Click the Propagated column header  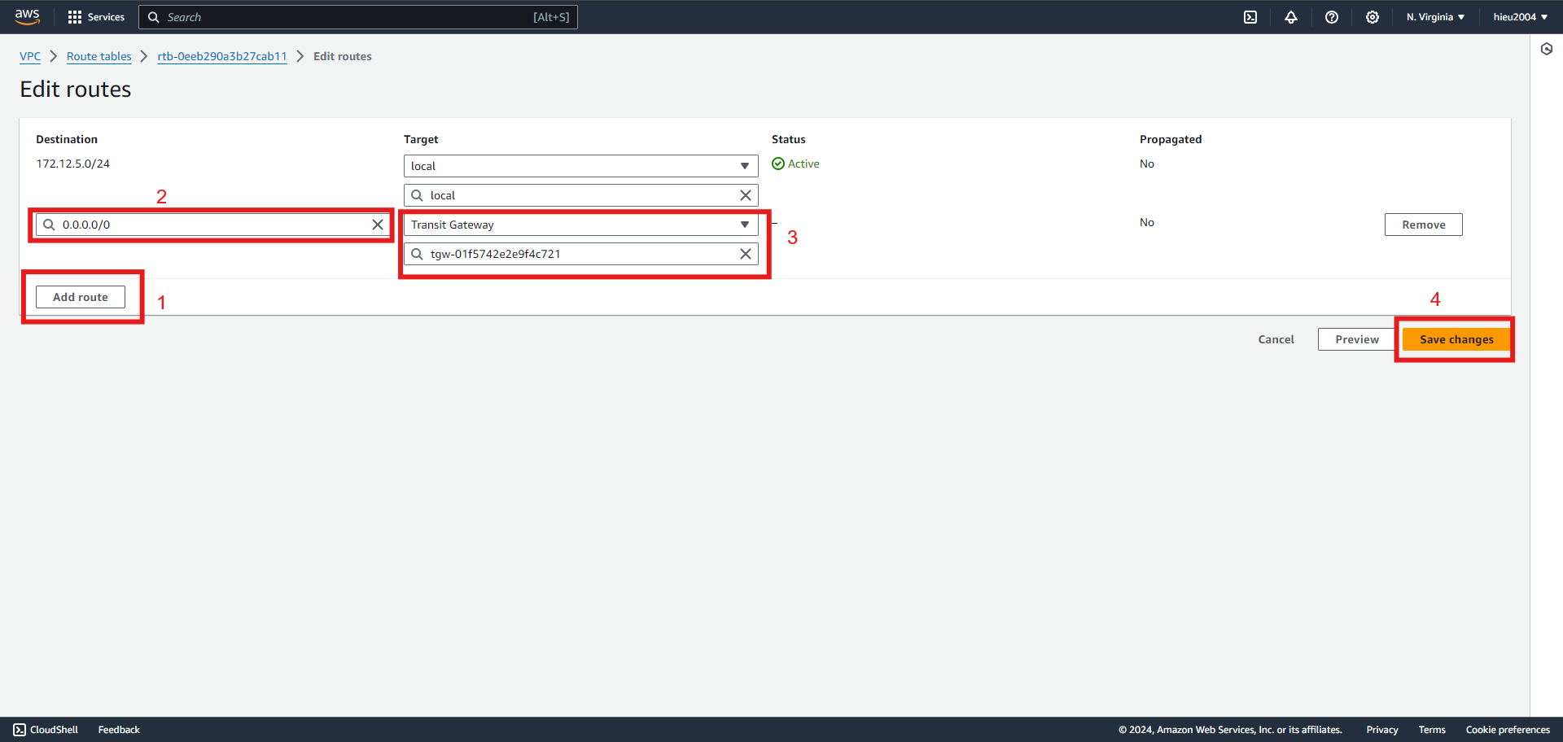click(1171, 139)
